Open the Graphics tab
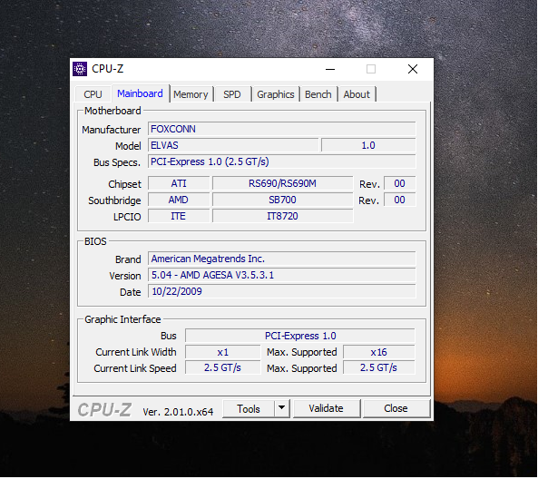Screen dimensions: 538x479 pyautogui.click(x=275, y=94)
